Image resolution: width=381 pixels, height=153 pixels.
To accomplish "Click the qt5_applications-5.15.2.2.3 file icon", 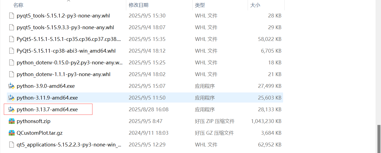I will tap(11, 145).
